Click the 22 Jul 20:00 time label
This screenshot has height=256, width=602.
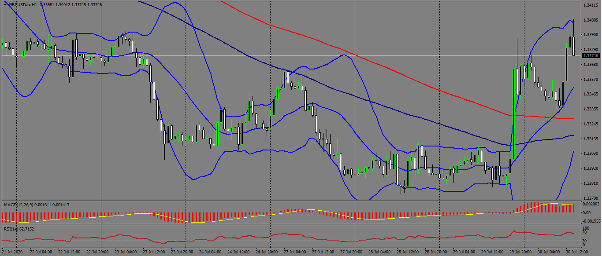coord(98,252)
